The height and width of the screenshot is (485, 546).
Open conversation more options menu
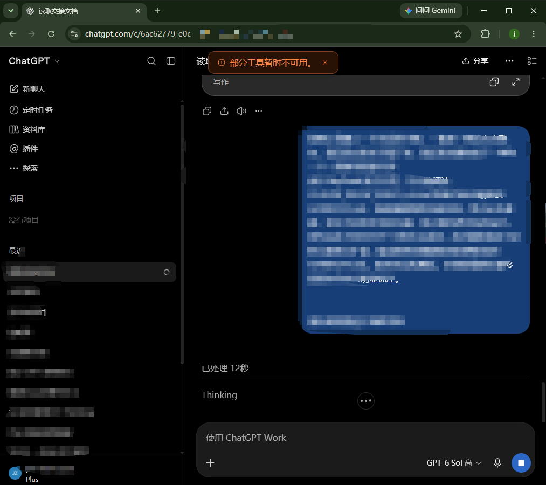(x=509, y=61)
